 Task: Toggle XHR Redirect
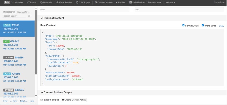pos(137,3)
